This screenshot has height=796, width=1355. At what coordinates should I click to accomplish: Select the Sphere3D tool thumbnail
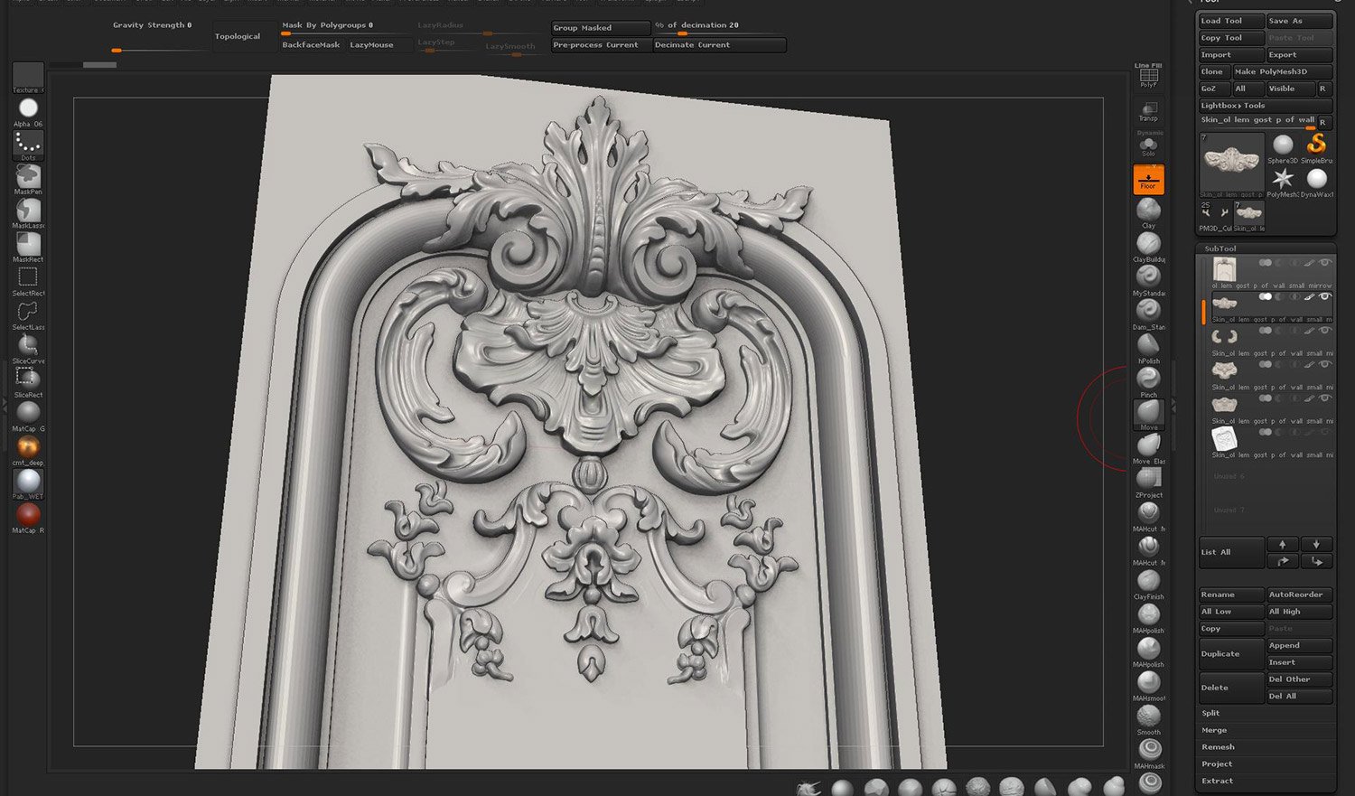point(1283,148)
